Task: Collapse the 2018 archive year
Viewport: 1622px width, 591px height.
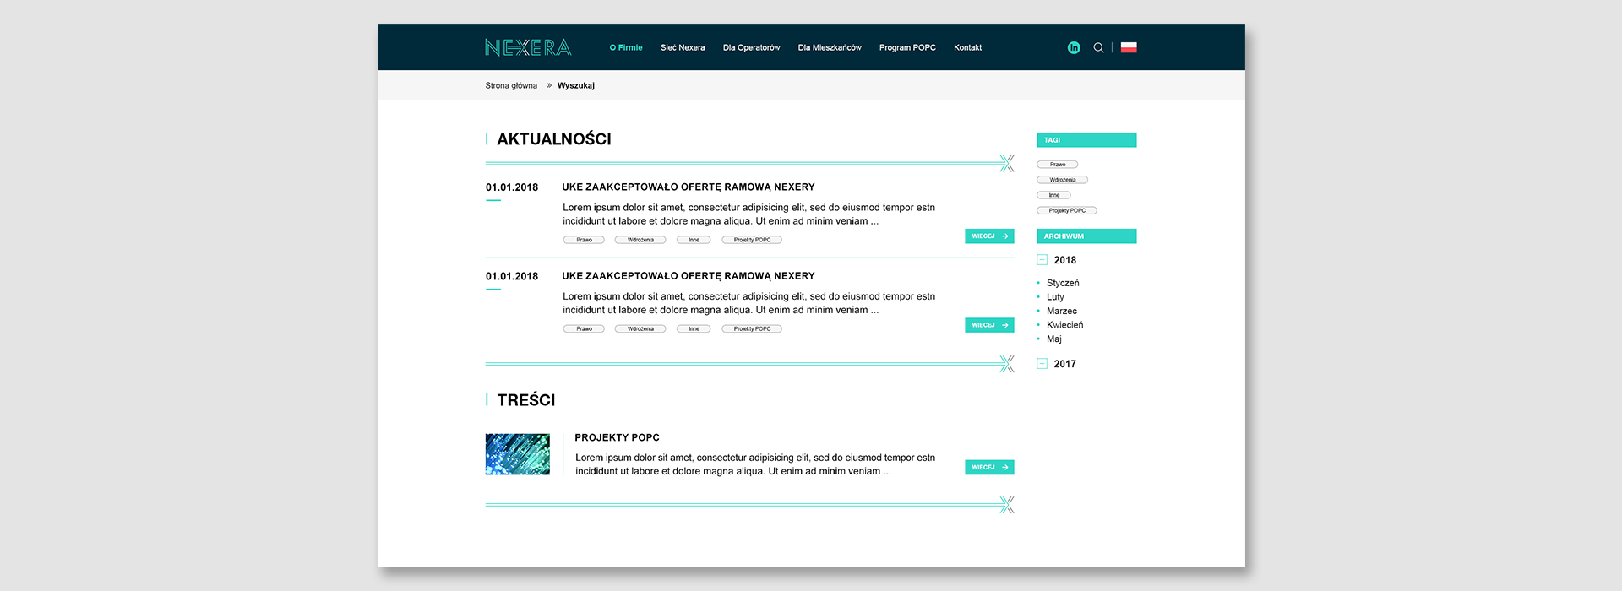Action: [1042, 260]
